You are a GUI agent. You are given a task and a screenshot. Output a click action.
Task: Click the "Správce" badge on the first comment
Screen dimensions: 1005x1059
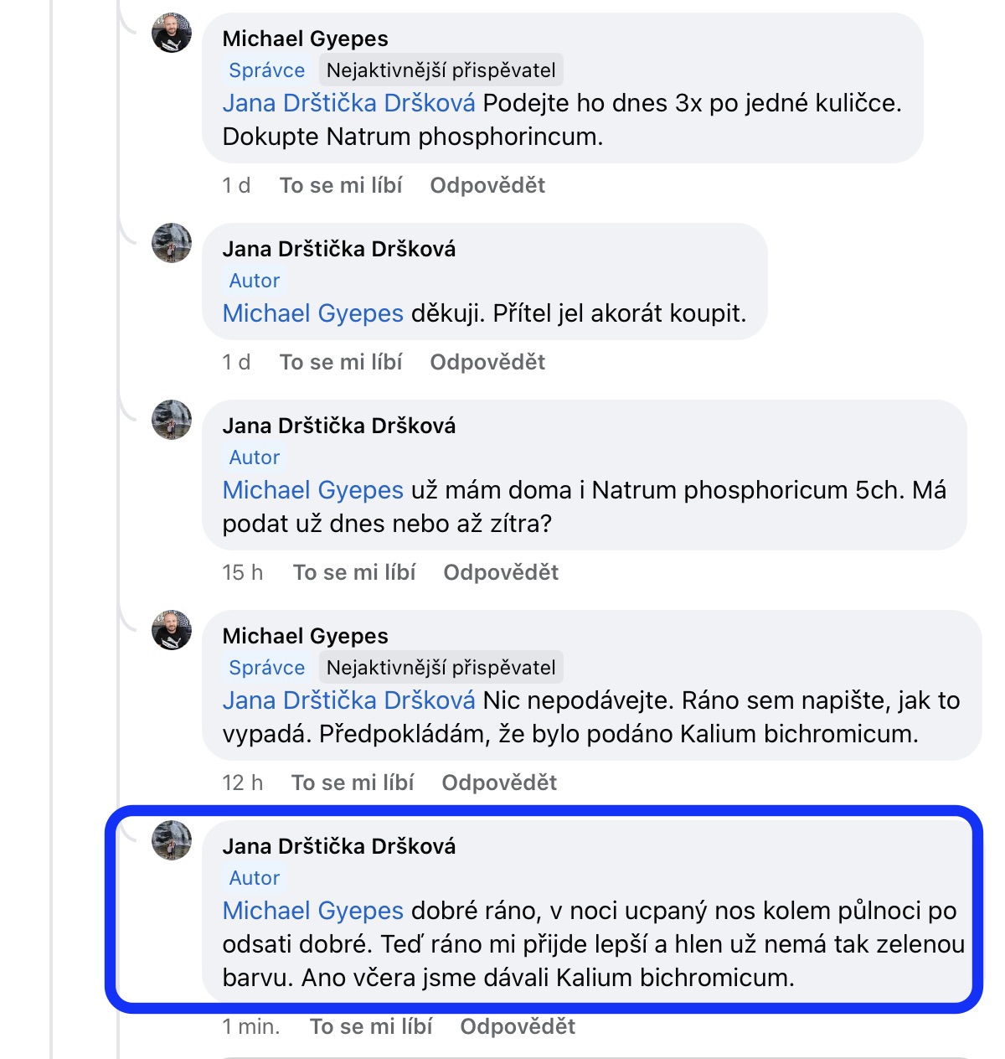267,70
